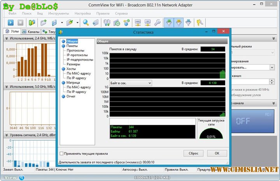Open the dropdown arrow beside save icon

tap(62, 22)
